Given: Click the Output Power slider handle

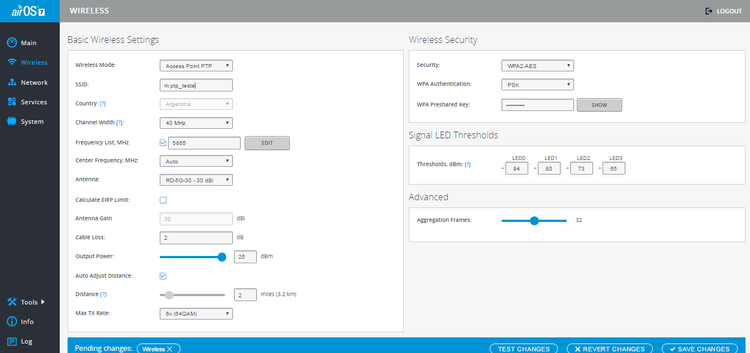Looking at the screenshot, I should coord(222,257).
